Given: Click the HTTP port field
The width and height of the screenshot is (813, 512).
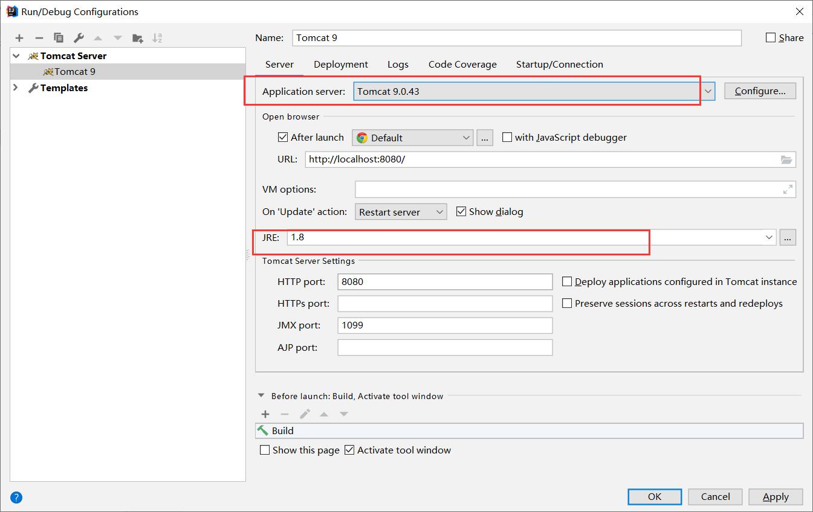Looking at the screenshot, I should [x=445, y=281].
